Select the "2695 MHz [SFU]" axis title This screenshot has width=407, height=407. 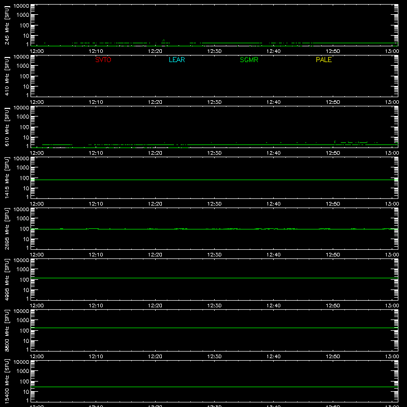(7, 228)
